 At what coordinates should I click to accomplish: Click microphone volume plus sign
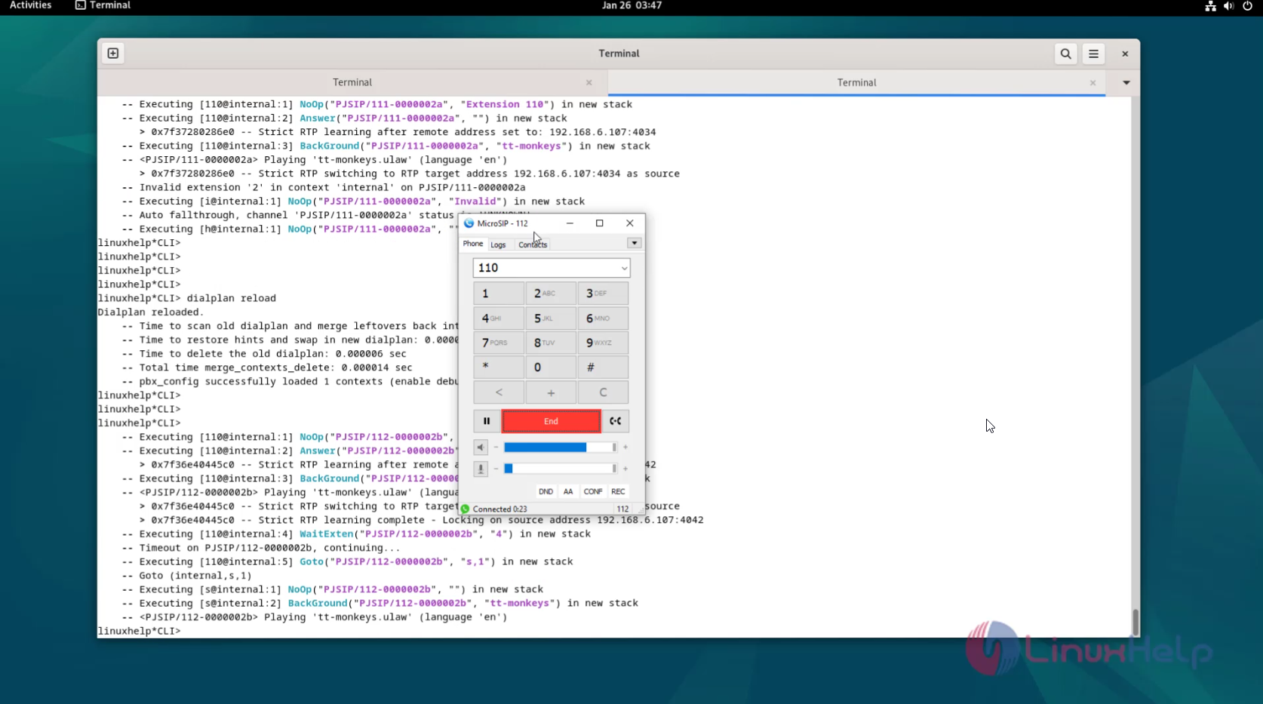pyautogui.click(x=625, y=469)
